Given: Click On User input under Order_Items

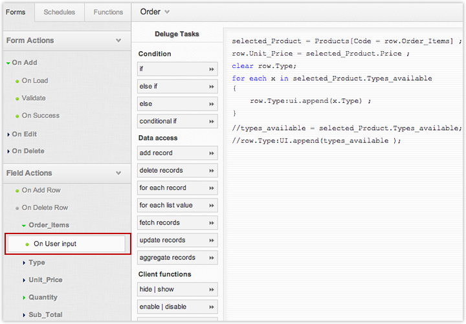Looking at the screenshot, I should (54, 244).
